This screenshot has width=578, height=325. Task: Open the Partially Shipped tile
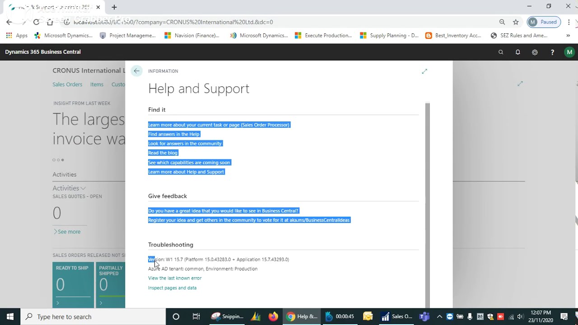click(x=111, y=285)
